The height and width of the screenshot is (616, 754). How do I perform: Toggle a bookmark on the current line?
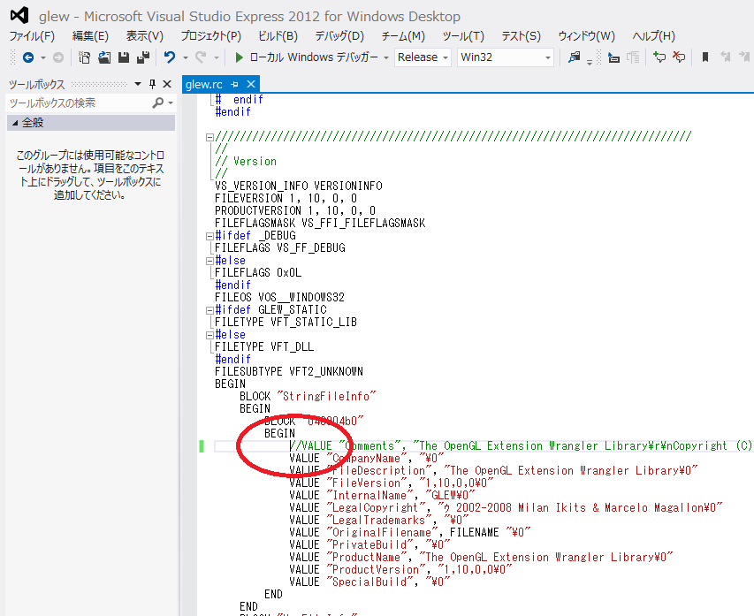tap(705, 57)
